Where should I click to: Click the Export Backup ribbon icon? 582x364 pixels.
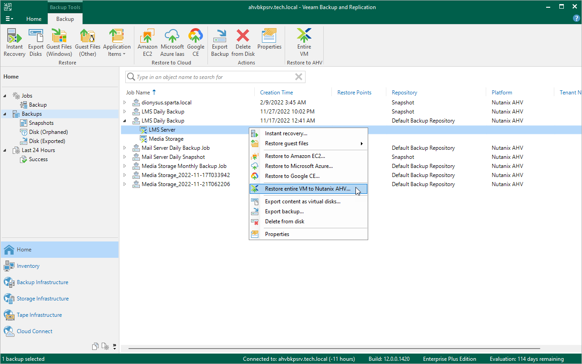click(220, 42)
